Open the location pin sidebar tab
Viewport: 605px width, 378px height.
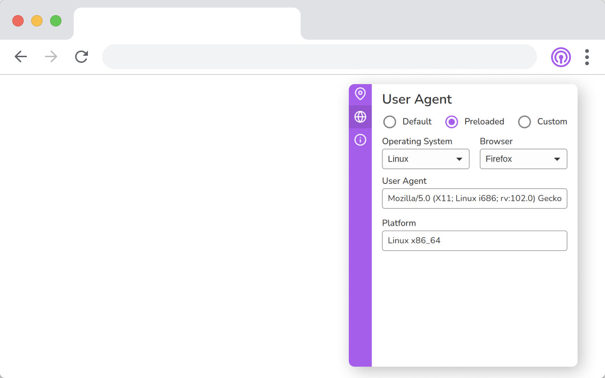[x=360, y=94]
